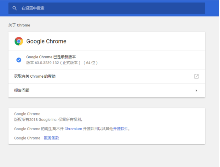Open the 获取有关 Chrome 的帮助 row
Image resolution: width=220 pixels, height=167 pixels.
(35, 76)
